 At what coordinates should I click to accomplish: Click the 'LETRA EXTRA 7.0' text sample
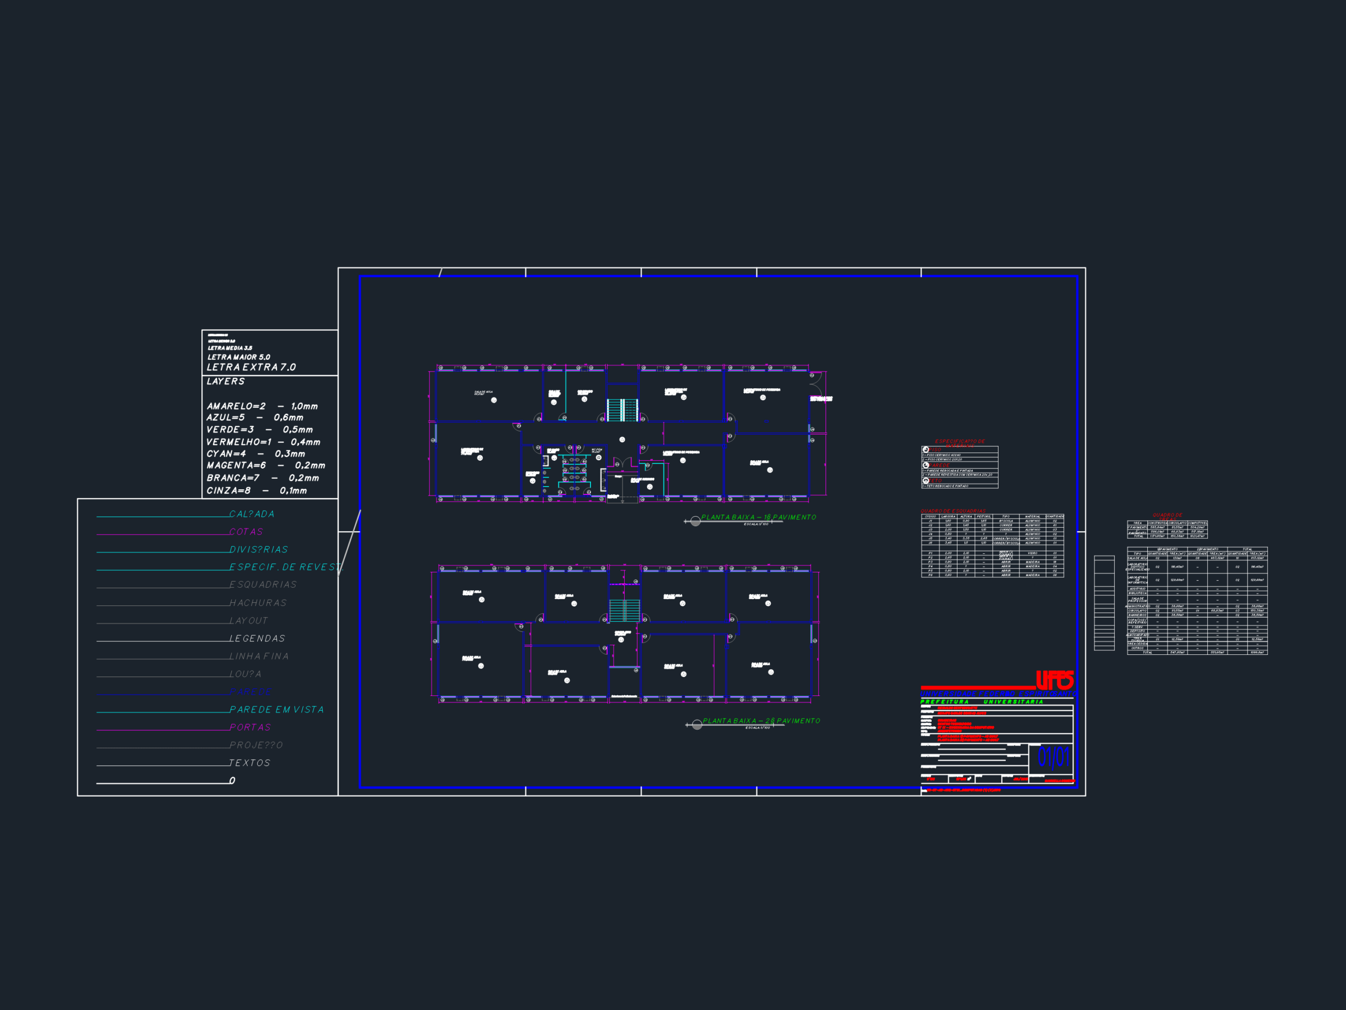tap(251, 368)
